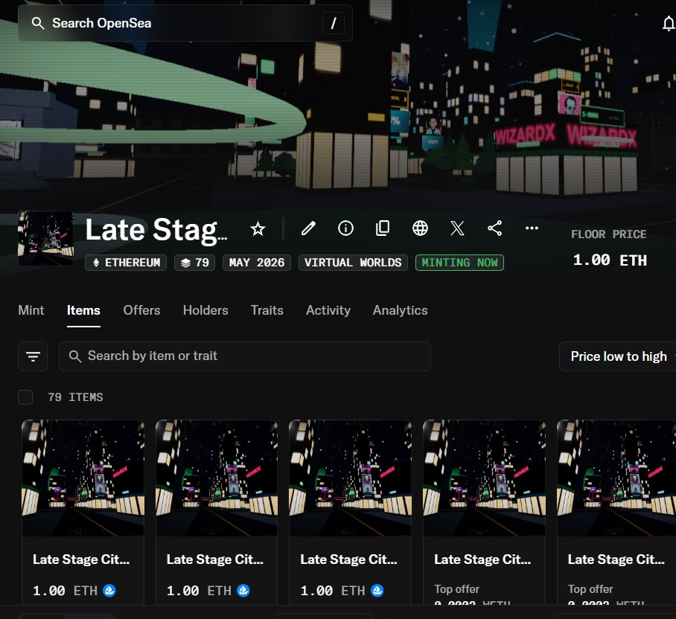Click the Late Stag... collection title
676x619 pixels.
(x=156, y=230)
